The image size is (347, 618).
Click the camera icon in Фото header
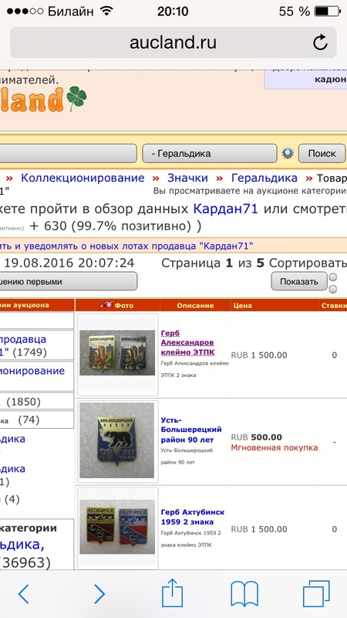pyautogui.click(x=106, y=304)
